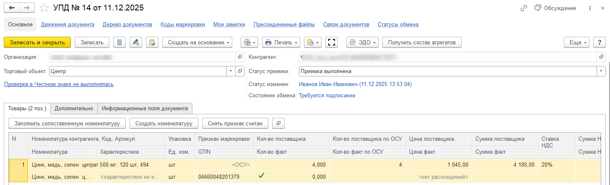Open the document report list icon

click(119, 42)
